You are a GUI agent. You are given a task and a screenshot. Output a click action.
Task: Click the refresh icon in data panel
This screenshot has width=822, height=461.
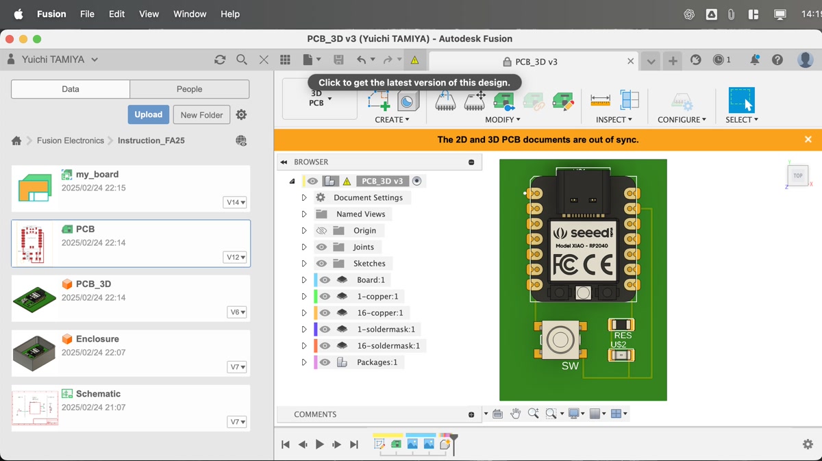pos(220,60)
